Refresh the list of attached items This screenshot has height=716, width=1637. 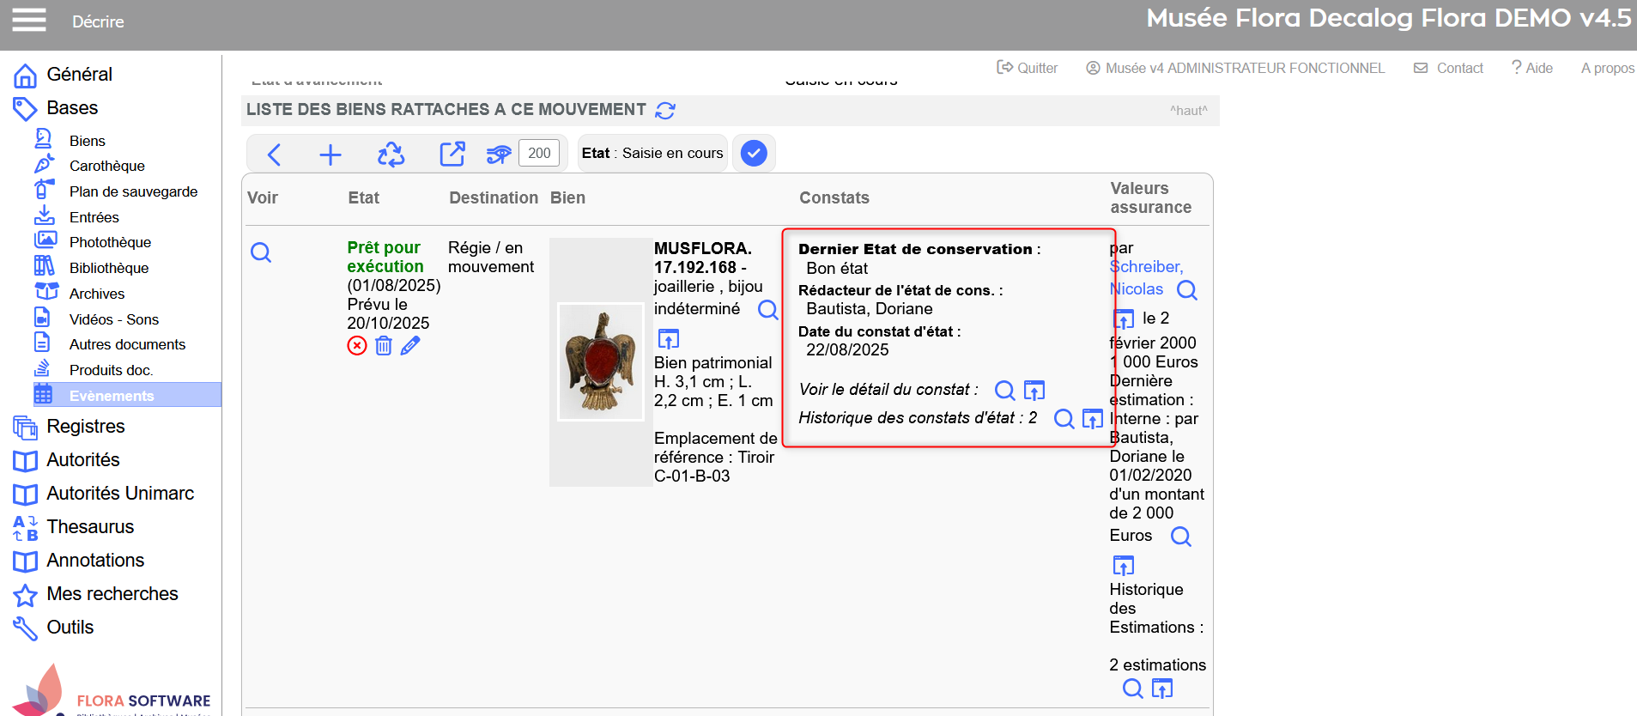(665, 111)
